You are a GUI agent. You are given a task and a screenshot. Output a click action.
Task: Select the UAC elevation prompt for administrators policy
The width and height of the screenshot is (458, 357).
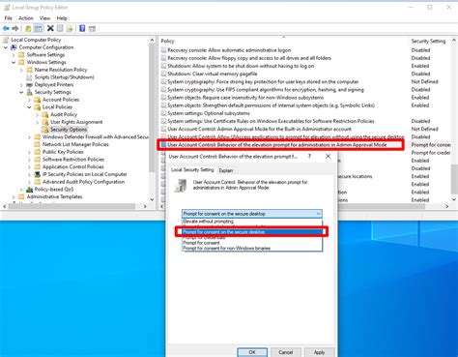click(277, 145)
